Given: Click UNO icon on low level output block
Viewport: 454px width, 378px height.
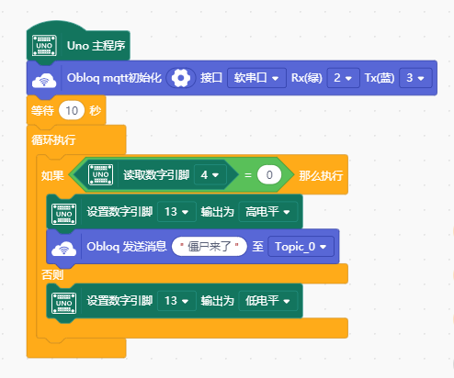Looking at the screenshot, I should [64, 303].
